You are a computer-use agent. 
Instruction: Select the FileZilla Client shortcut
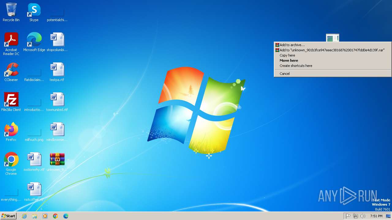pyautogui.click(x=11, y=102)
